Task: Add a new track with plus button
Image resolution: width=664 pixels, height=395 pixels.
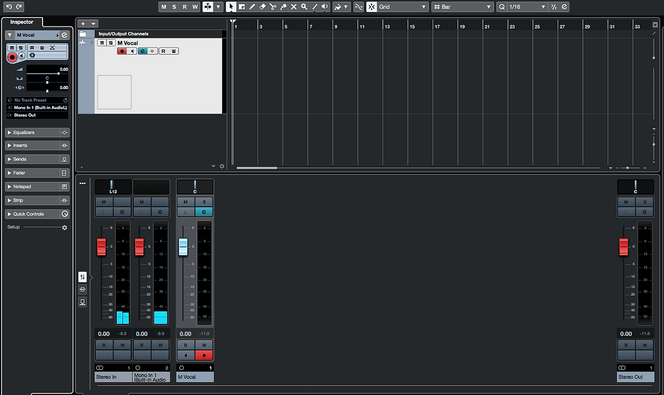Action: tap(83, 23)
